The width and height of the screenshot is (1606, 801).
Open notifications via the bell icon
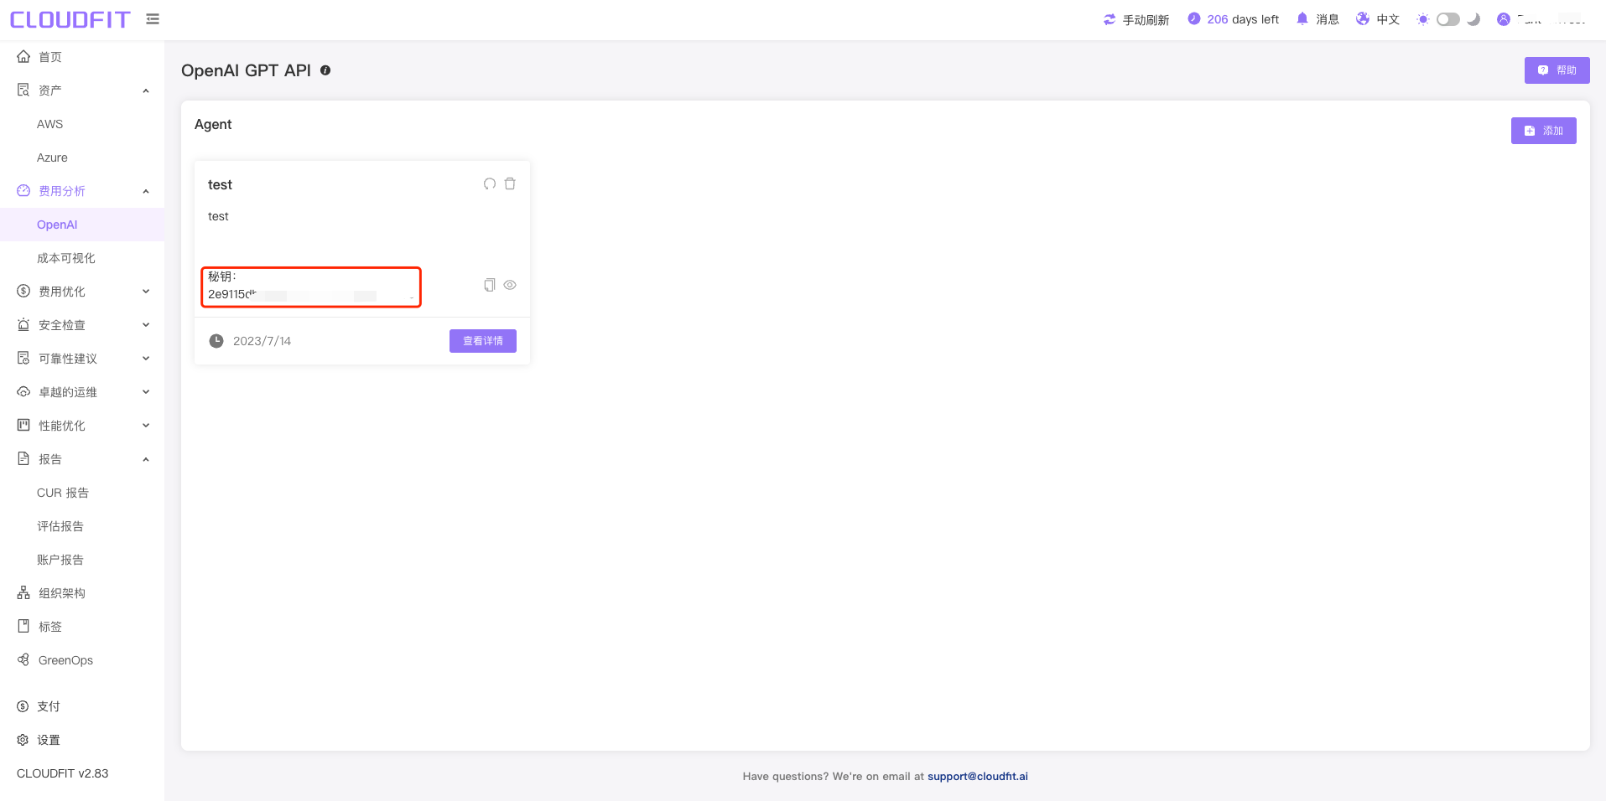[x=1302, y=18]
